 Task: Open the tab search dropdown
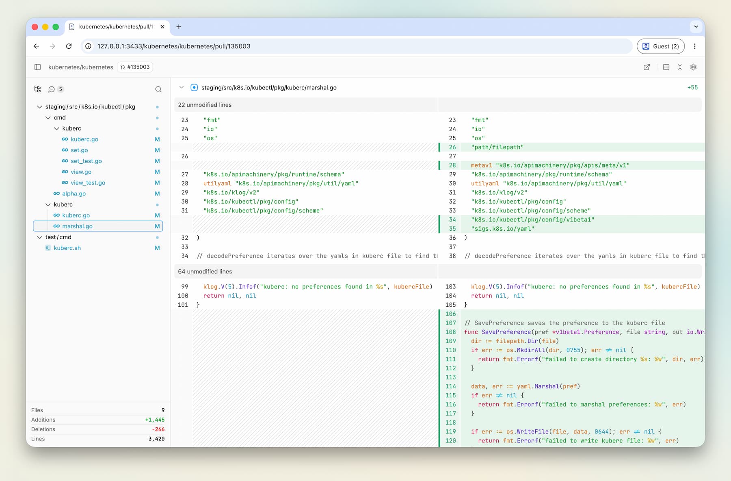click(696, 27)
